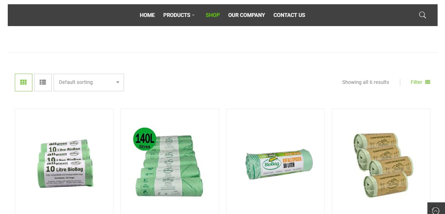Open the Filter panel link
445x214 pixels.
(420, 82)
